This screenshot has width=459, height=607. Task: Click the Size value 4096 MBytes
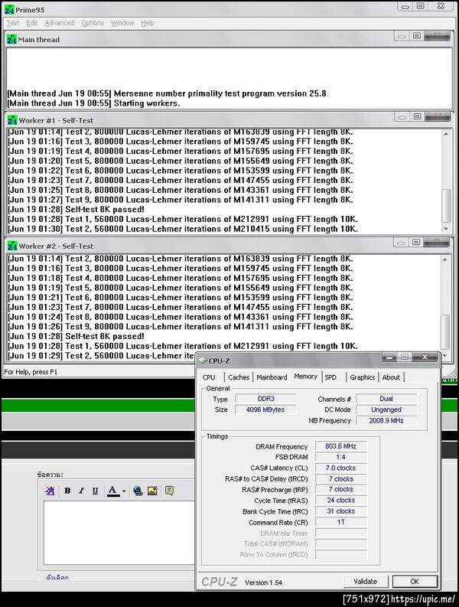[266, 410]
